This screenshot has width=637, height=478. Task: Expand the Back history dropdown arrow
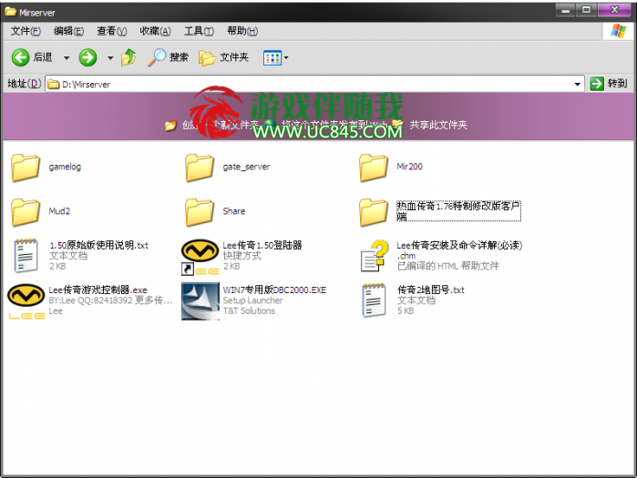[x=67, y=58]
